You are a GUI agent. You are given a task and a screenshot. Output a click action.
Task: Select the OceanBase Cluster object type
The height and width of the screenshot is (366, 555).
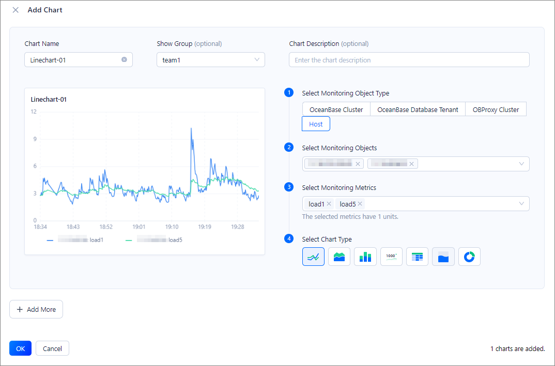[x=336, y=109]
